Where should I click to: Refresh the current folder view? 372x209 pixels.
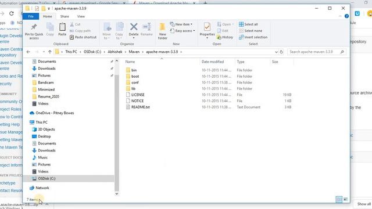[281, 52]
